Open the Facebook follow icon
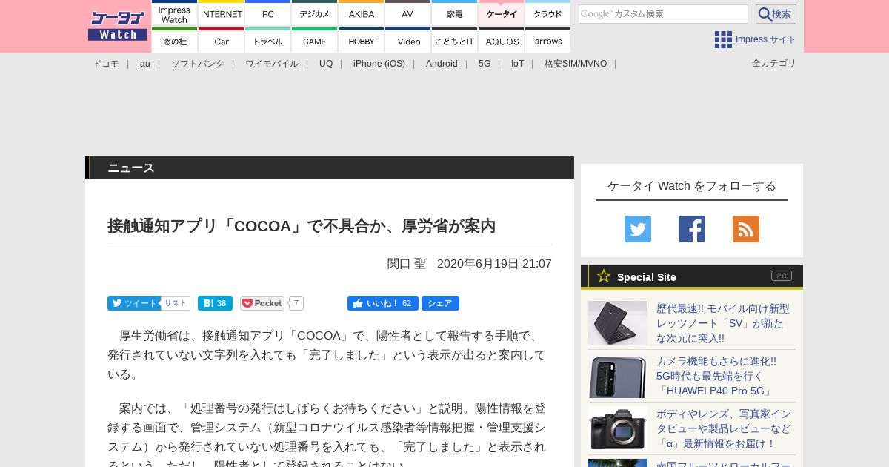Image resolution: width=889 pixels, height=467 pixels. pos(692,229)
